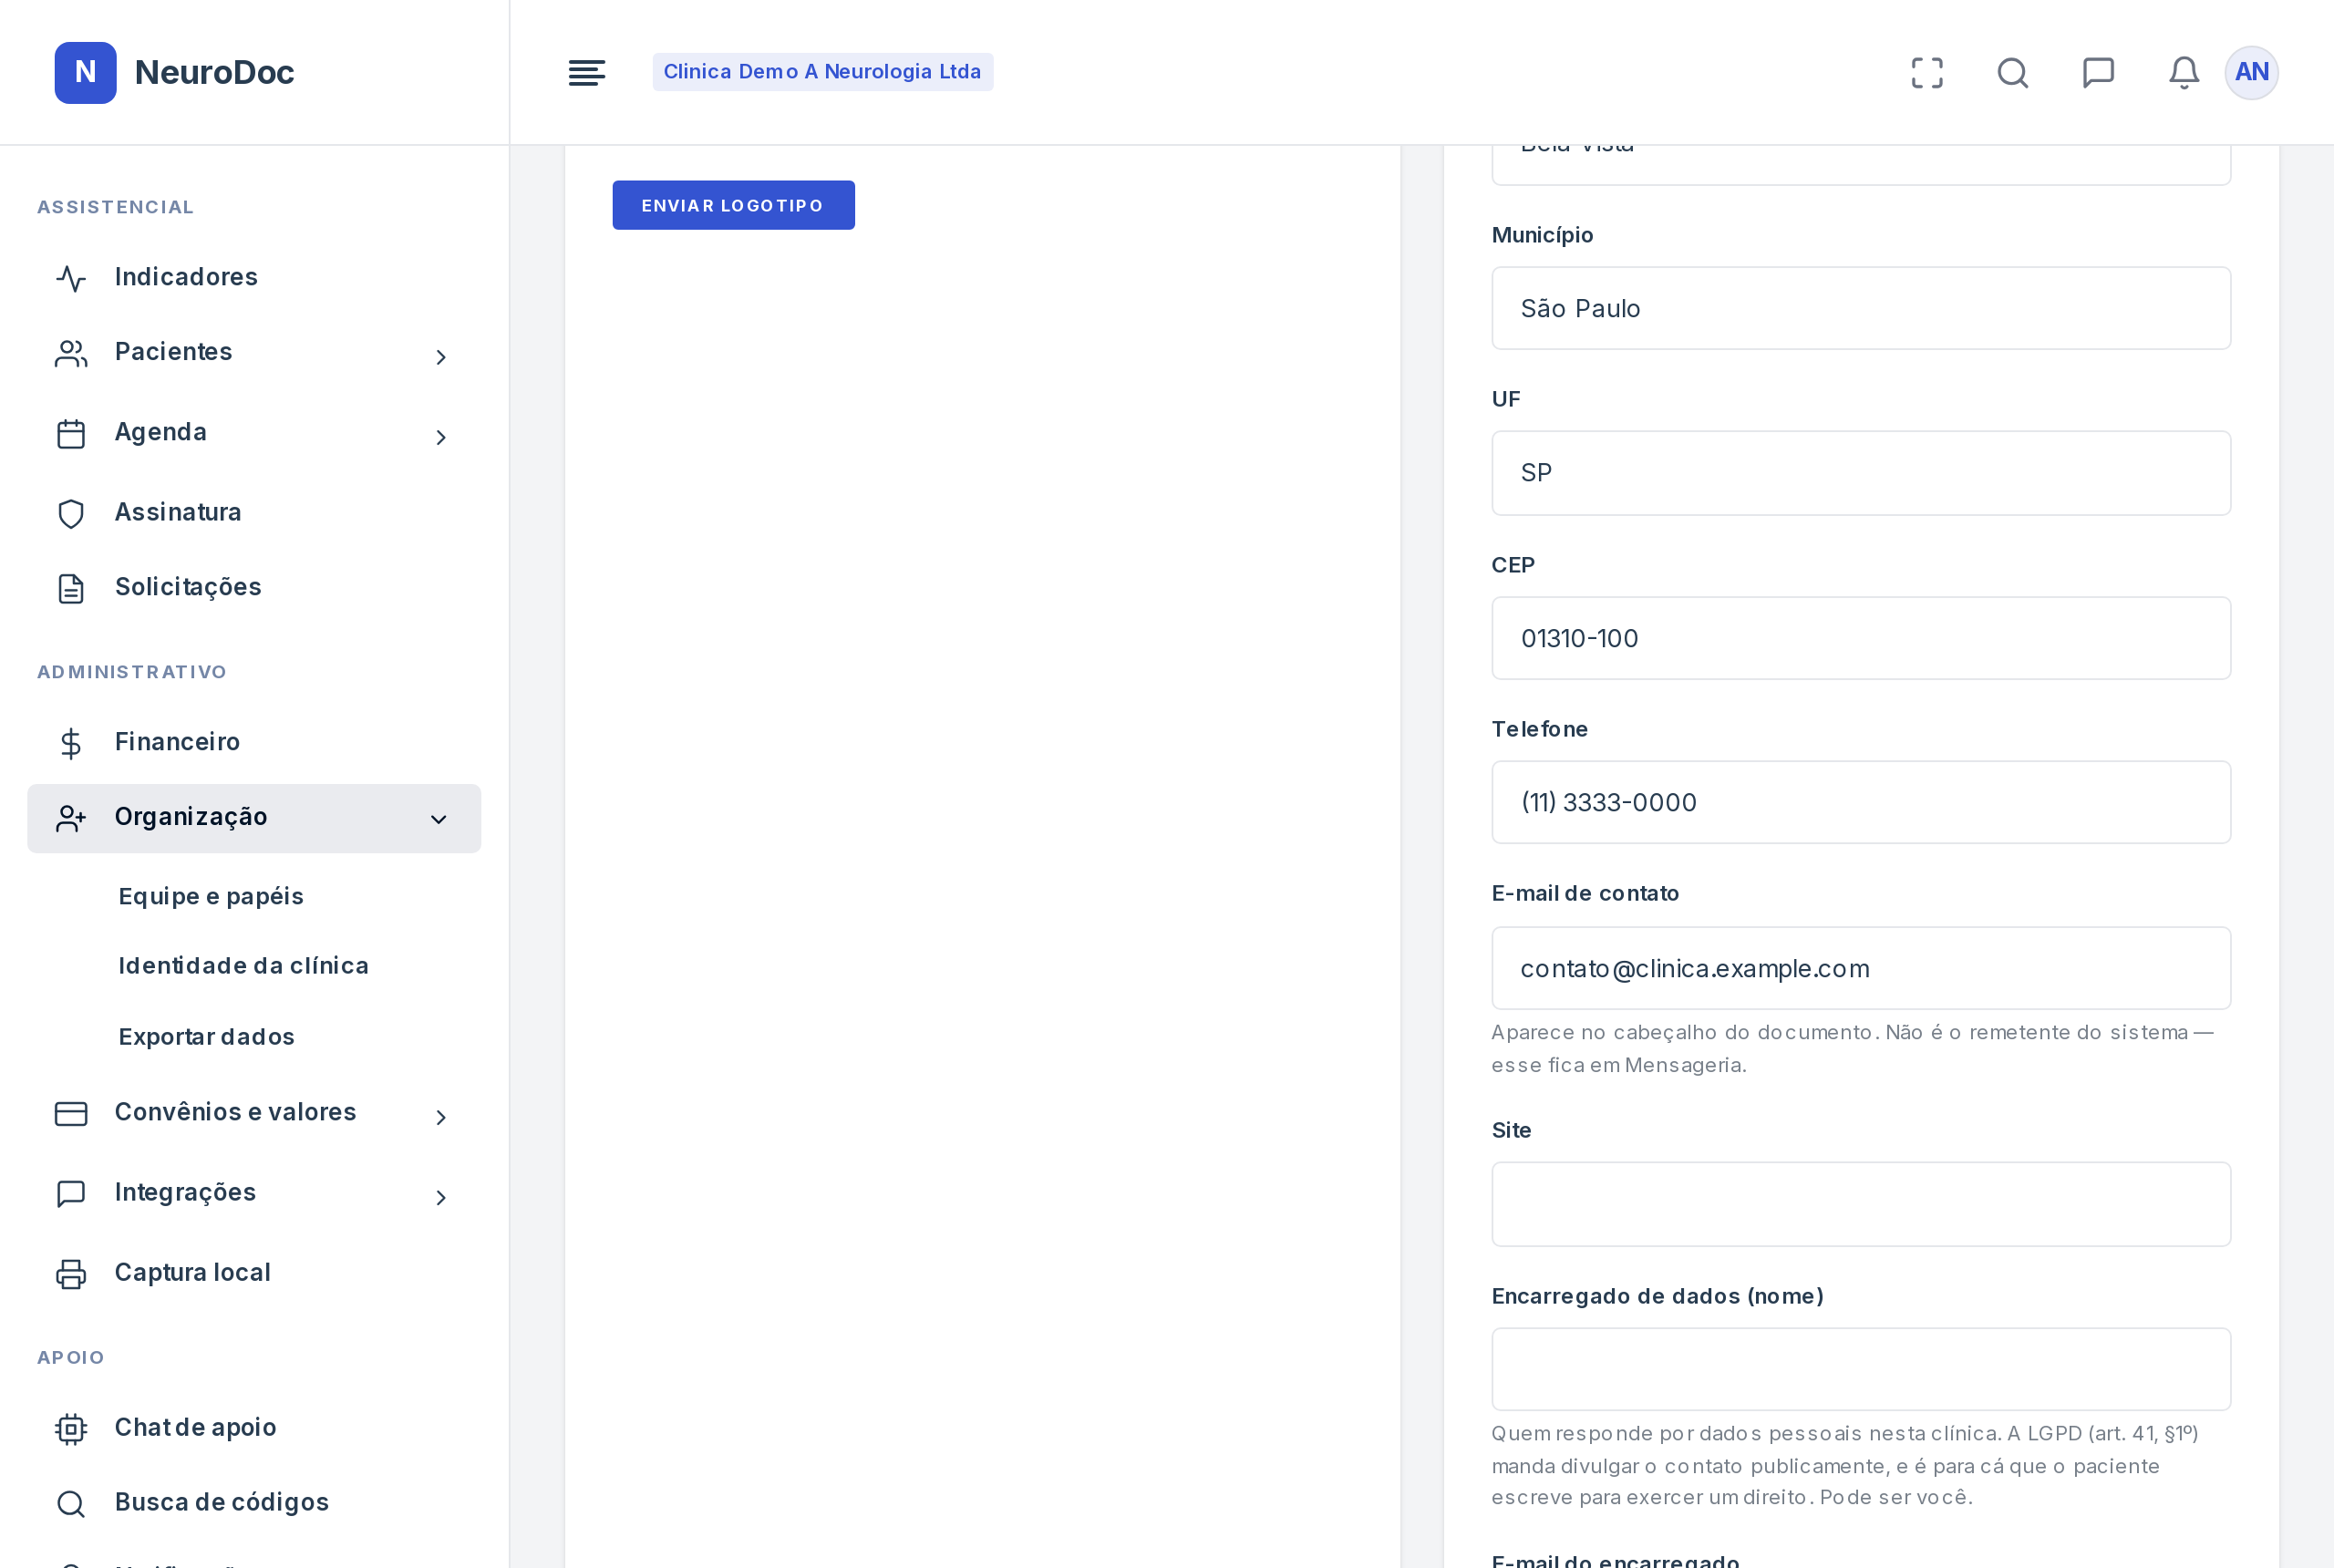Focus Encarregado de dados (nome) field
The image size is (2334, 1568).
1860,1369
